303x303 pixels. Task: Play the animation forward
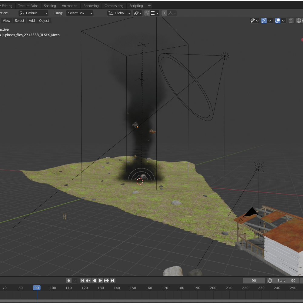click(x=100, y=281)
